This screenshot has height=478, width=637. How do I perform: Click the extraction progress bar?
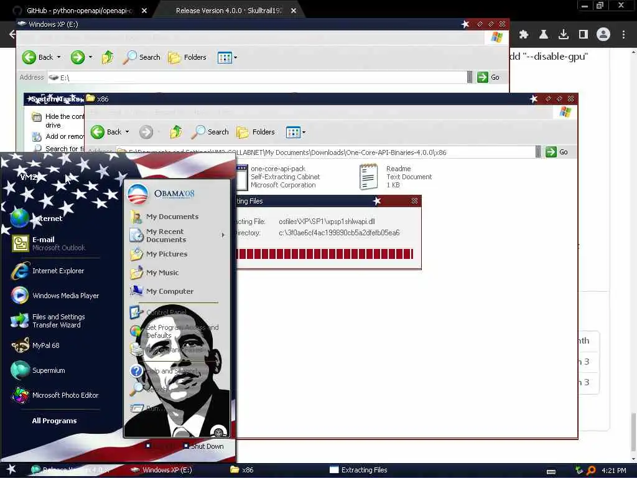tap(325, 254)
